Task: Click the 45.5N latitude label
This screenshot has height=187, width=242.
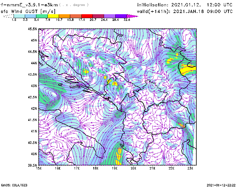Action: pyautogui.click(x=32, y=29)
